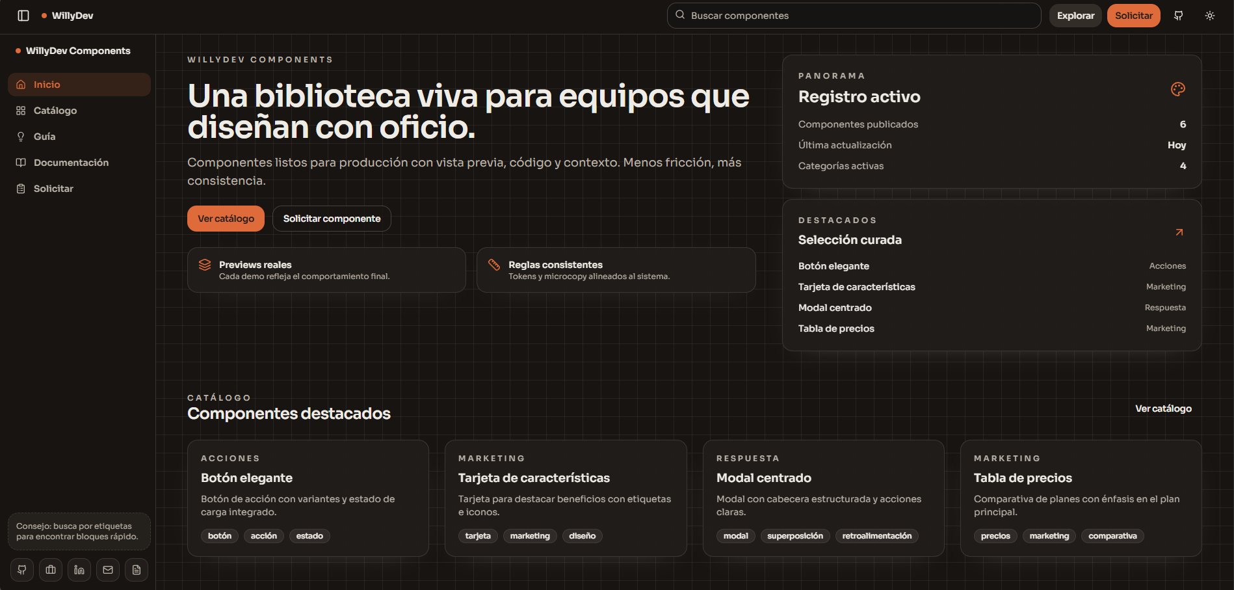This screenshot has width=1234, height=590.
Task: Click the ruler icon beside Reglas consistentes
Action: pyautogui.click(x=495, y=265)
